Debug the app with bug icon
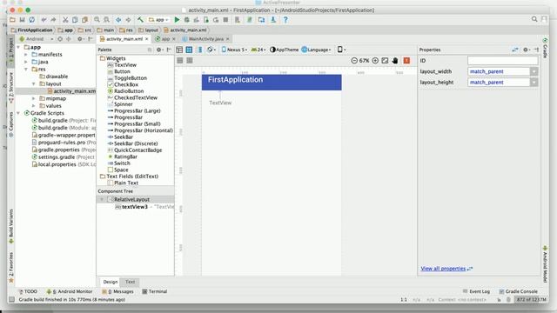The image size is (557, 313). click(186, 20)
